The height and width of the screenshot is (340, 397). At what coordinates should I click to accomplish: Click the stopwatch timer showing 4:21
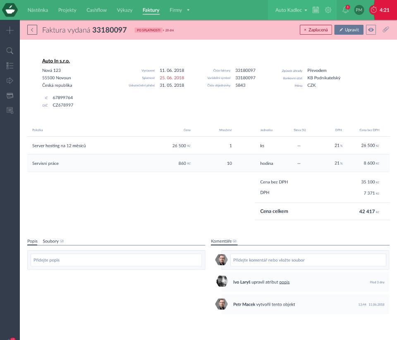[380, 10]
